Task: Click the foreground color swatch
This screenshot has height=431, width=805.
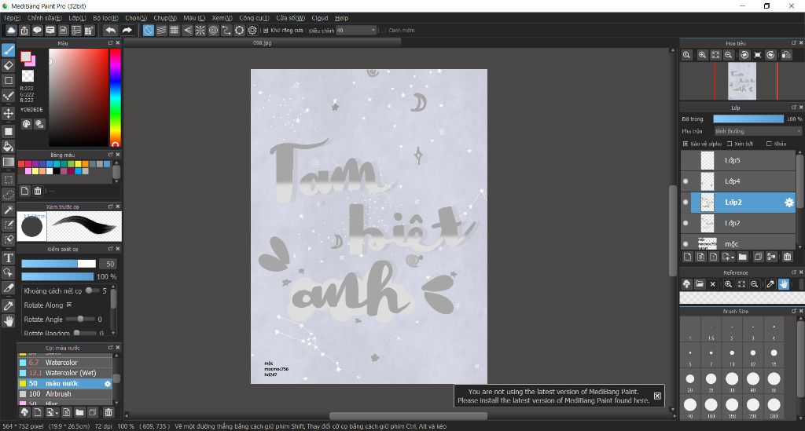Action: (26, 57)
